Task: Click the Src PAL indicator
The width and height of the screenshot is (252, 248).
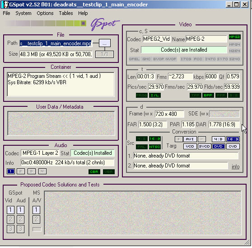Action: point(142,147)
